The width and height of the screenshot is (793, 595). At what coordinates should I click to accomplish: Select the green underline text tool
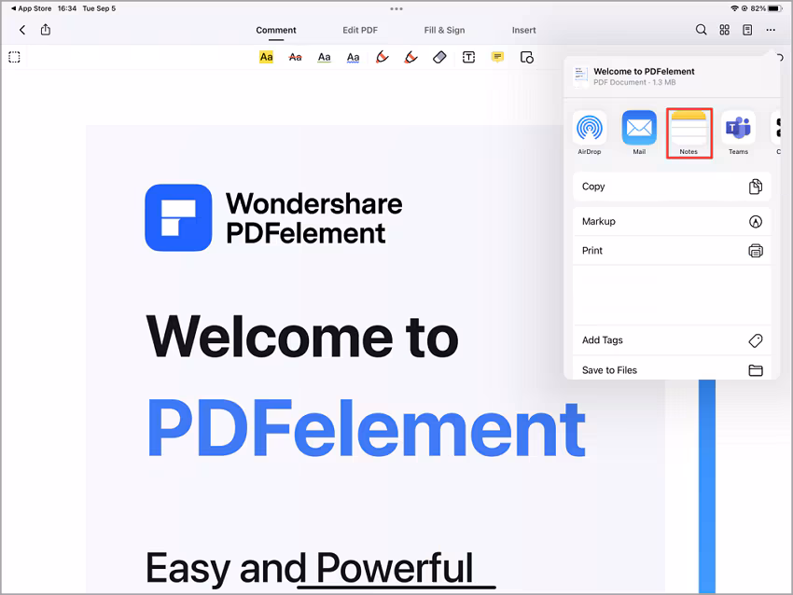tap(324, 57)
